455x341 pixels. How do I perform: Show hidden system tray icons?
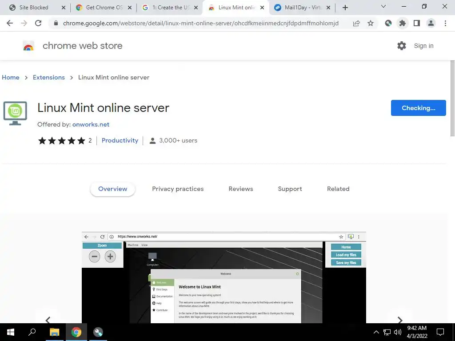(376, 332)
